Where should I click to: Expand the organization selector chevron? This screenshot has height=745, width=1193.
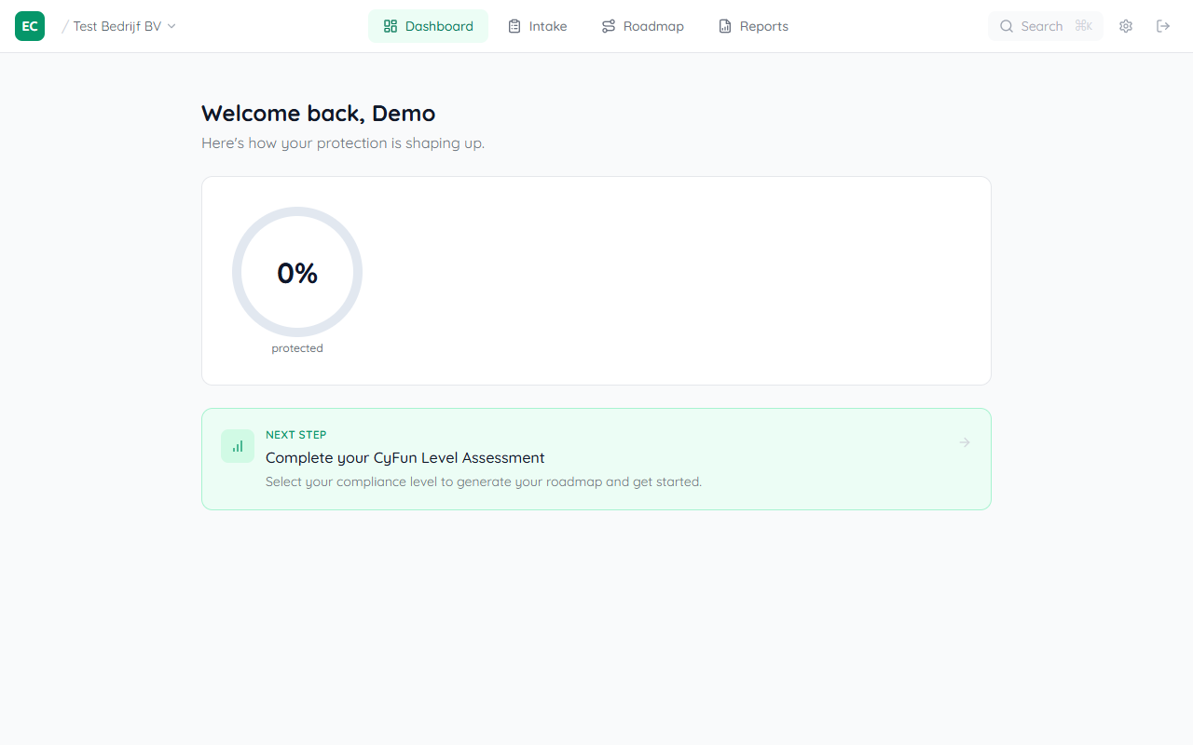[x=171, y=26]
